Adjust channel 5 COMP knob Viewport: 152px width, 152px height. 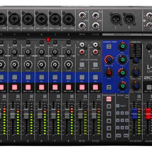pyautogui.click(x=28, y=65)
